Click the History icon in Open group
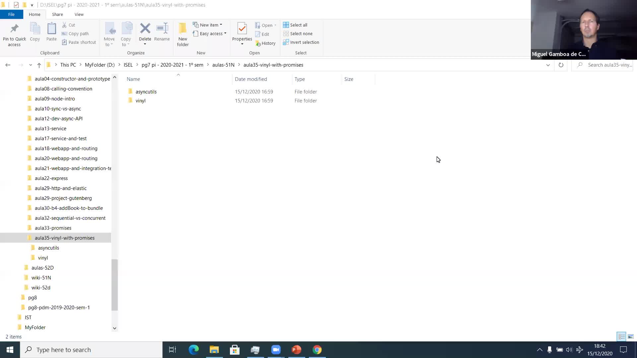637x358 pixels. [x=266, y=43]
